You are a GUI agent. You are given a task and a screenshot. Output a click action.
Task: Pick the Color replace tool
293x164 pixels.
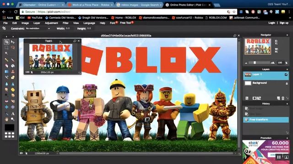pos(6,77)
